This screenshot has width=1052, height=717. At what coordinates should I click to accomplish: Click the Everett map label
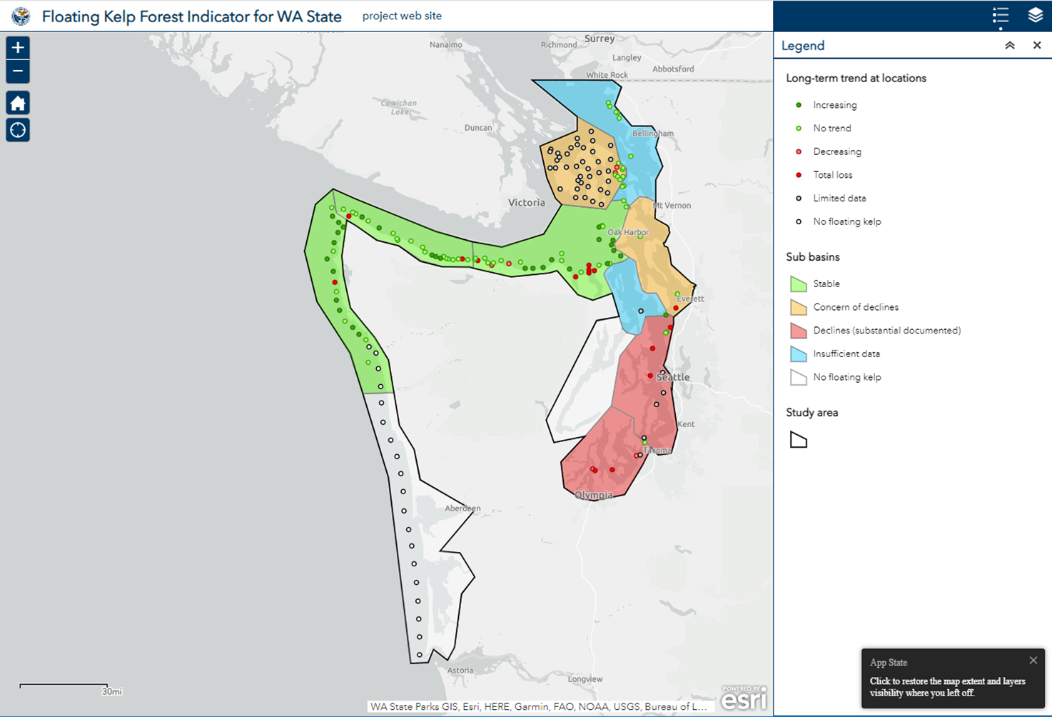click(x=691, y=299)
